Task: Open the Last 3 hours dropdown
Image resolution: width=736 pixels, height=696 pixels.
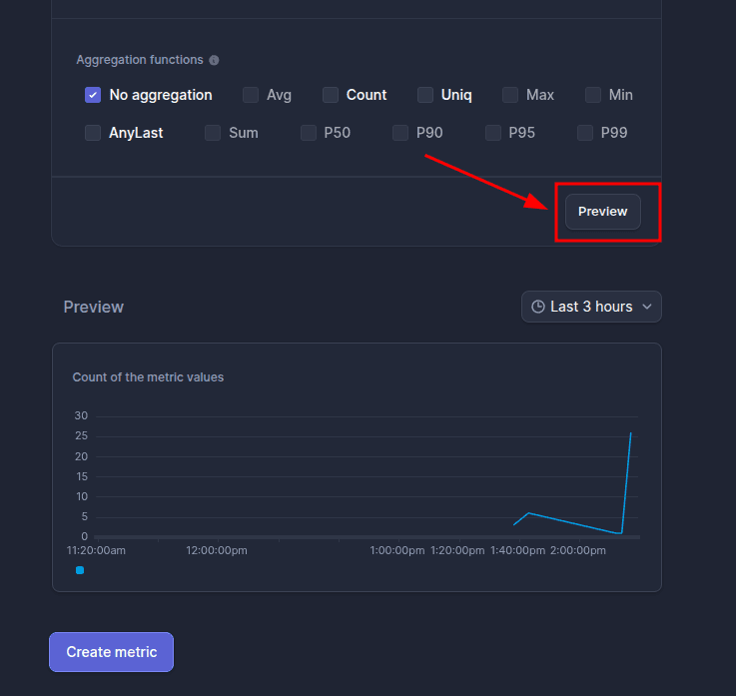Action: coord(591,307)
